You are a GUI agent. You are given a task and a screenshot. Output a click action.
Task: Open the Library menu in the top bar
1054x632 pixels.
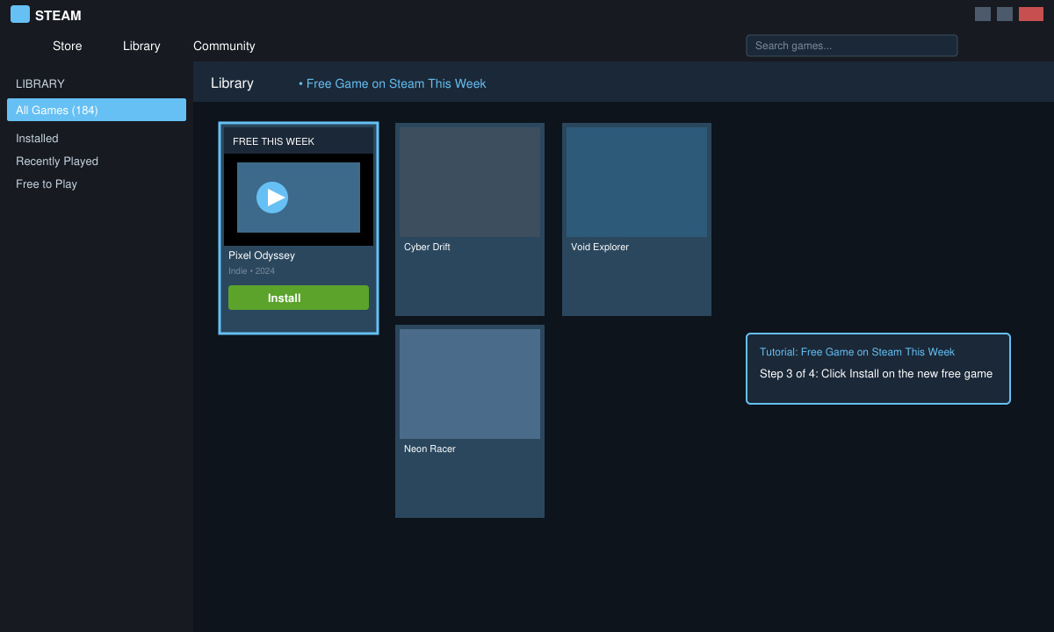pos(141,46)
